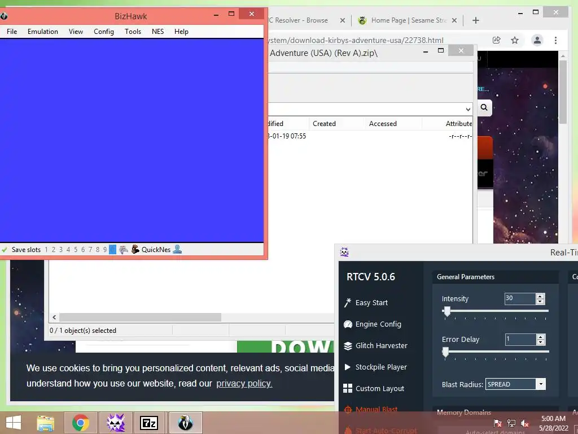The height and width of the screenshot is (434, 578).
Task: Select save slot 8 in BizHawk
Action: [98, 250]
